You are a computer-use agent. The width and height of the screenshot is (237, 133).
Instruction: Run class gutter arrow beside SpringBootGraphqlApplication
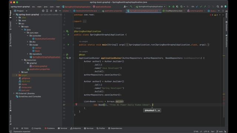68,35
